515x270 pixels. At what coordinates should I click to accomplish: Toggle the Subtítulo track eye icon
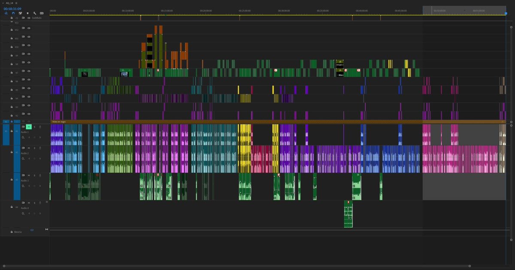point(29,18)
